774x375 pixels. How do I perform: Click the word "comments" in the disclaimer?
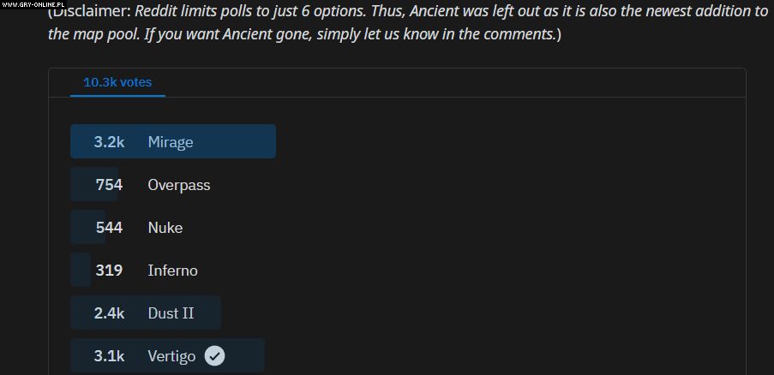coord(519,35)
